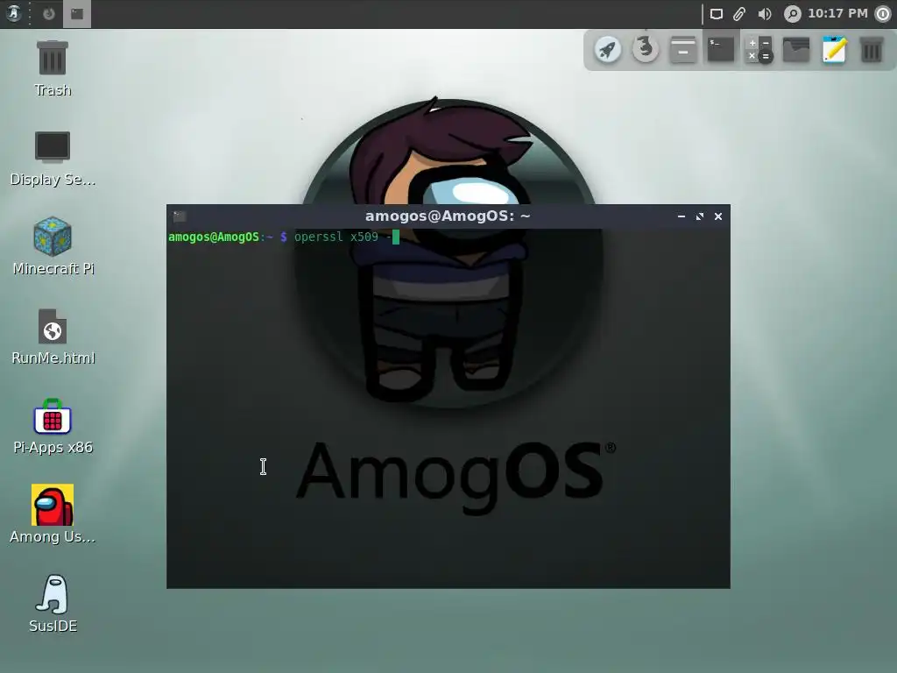Minimize the terminal window

pyautogui.click(x=682, y=216)
